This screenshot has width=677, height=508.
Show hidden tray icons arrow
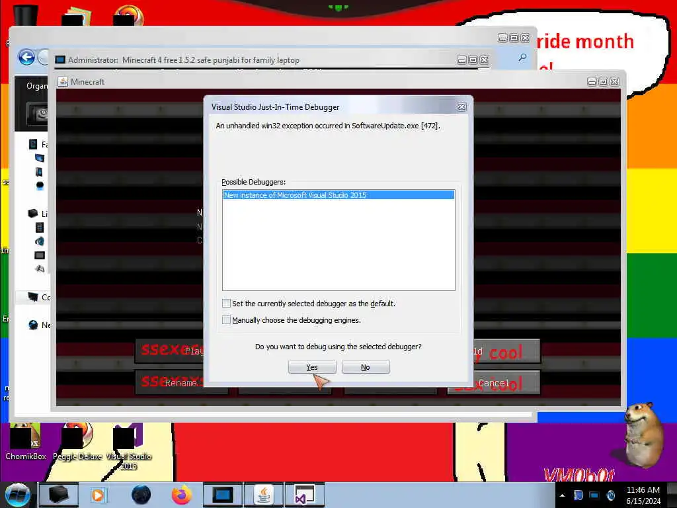[x=562, y=495]
